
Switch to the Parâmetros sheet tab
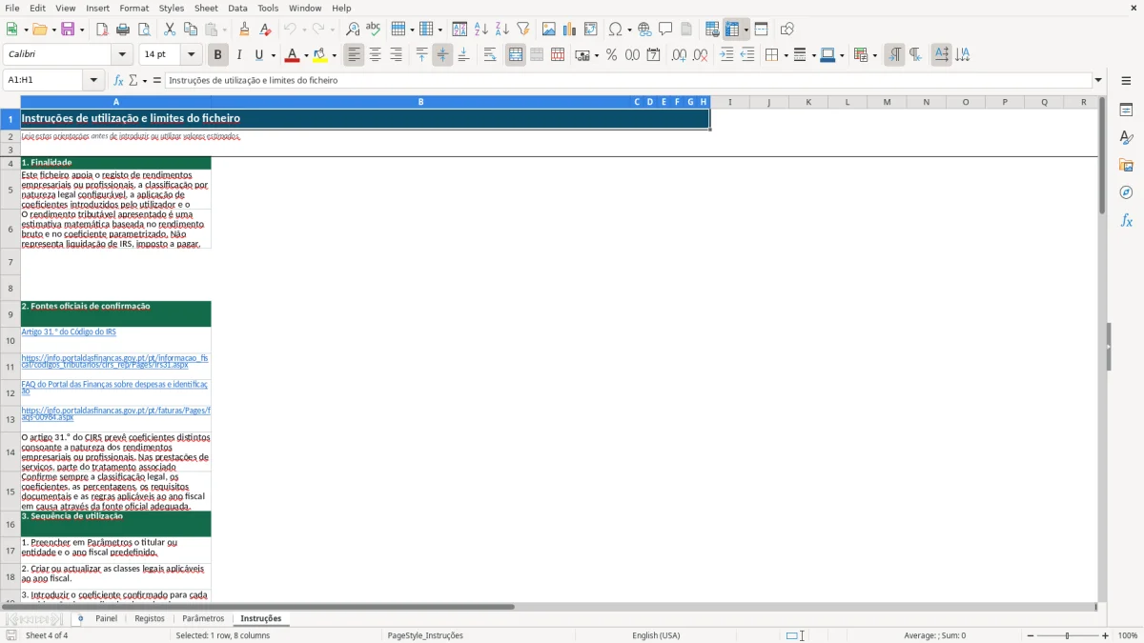203,618
